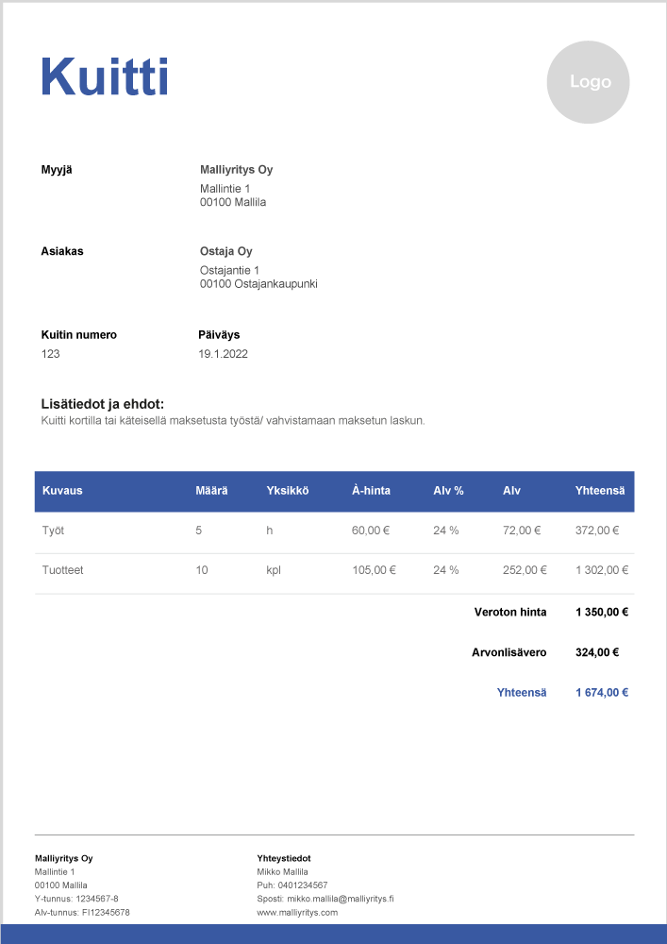Viewport: 667px width, 944px height.
Task: Click the blue Yhteensä total 1 674,00 €
Action: pos(602,692)
